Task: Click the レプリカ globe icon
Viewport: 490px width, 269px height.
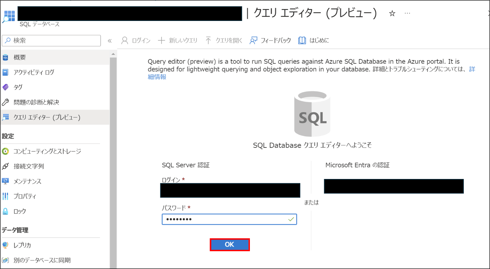Action: coord(5,245)
